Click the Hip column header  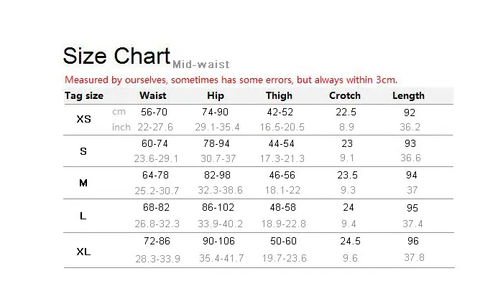(x=216, y=96)
